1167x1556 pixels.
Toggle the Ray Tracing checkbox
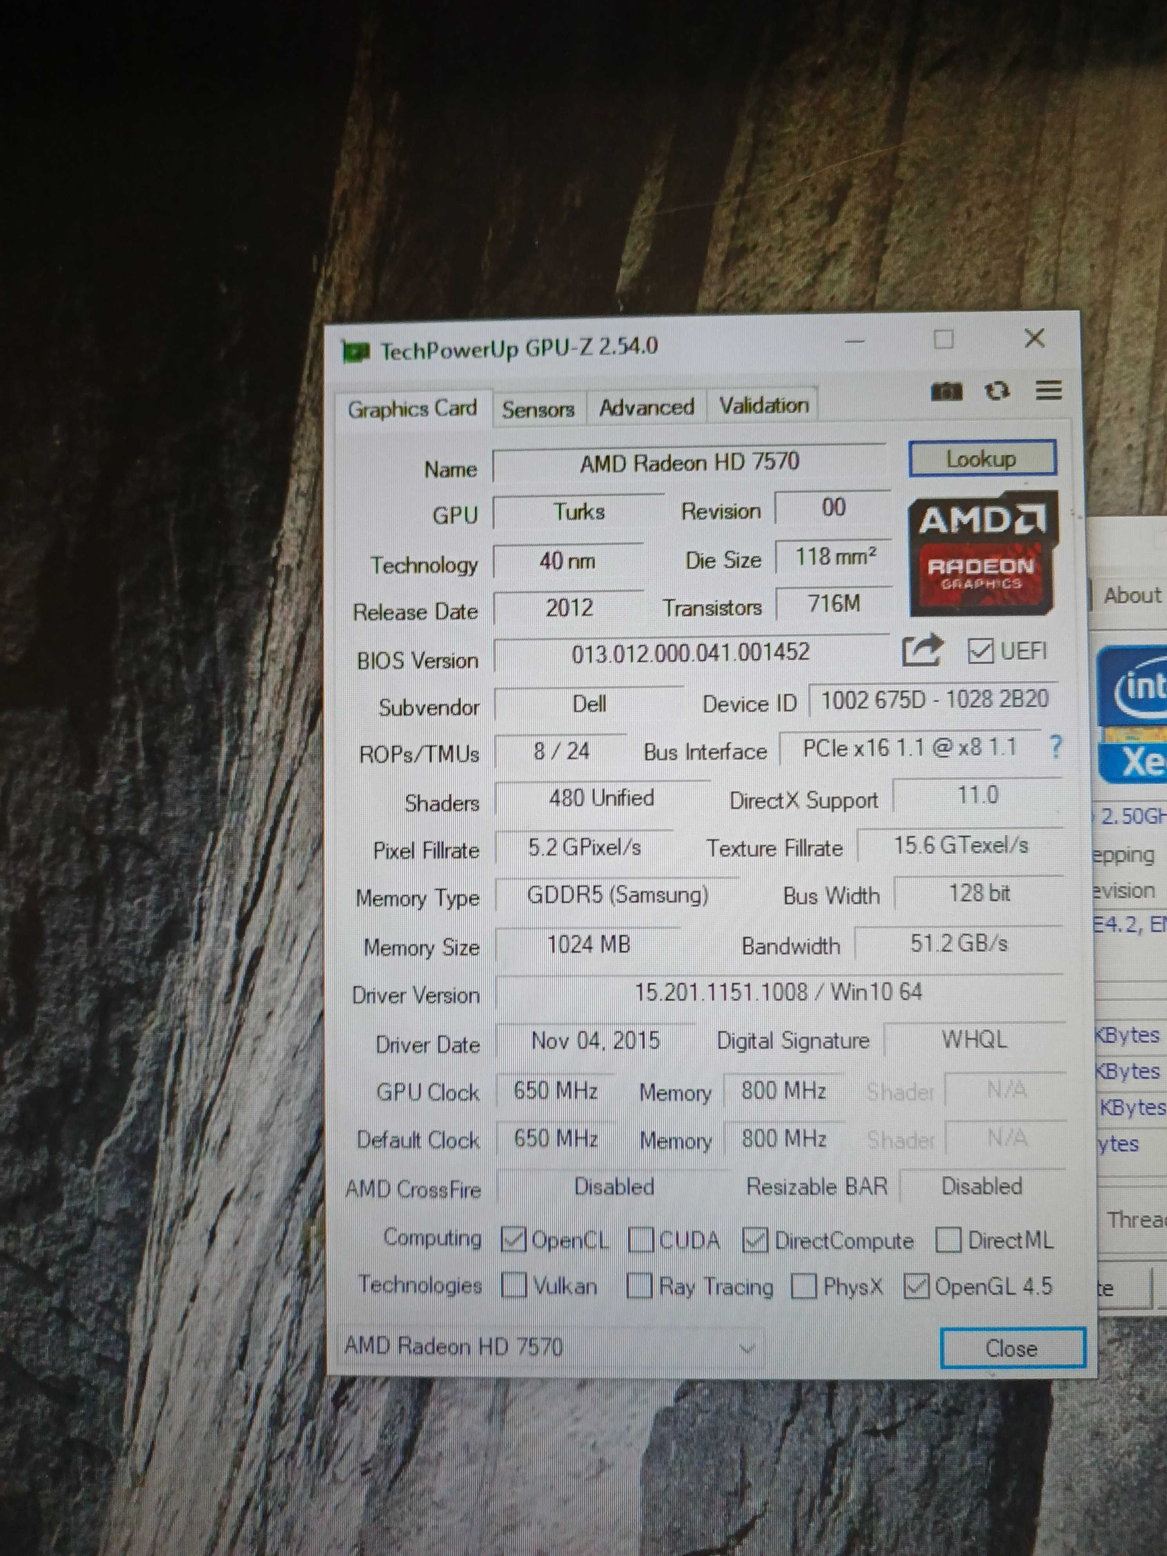pyautogui.click(x=639, y=1286)
